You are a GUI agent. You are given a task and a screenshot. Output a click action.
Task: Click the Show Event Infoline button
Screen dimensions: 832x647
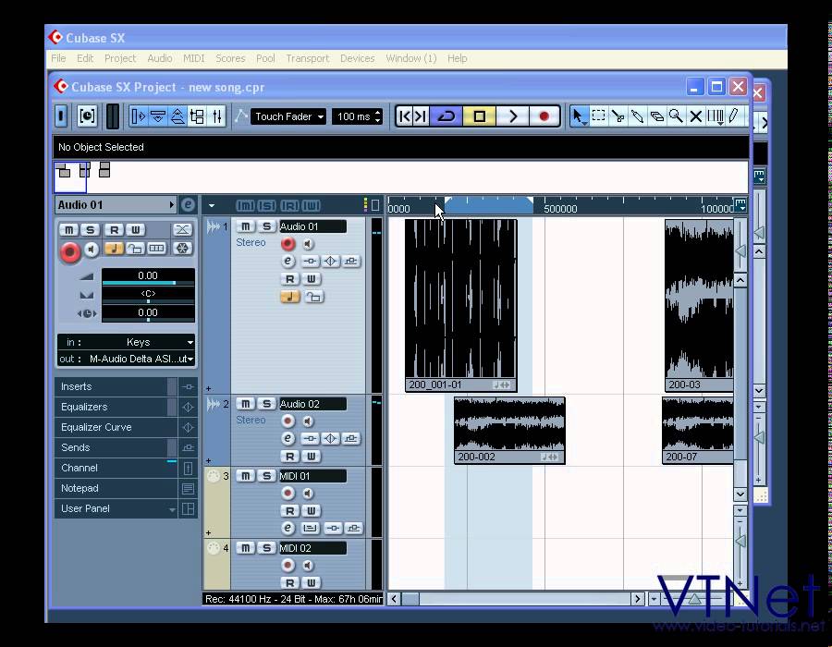pyautogui.click(x=157, y=116)
